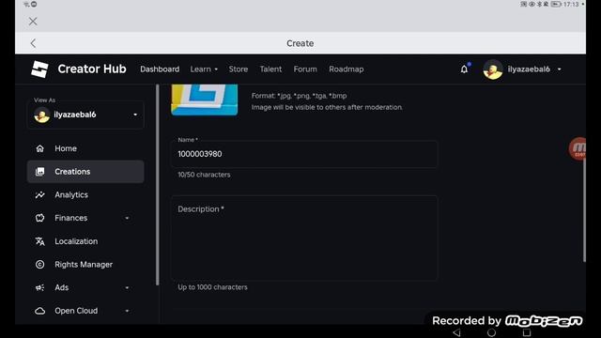Click the Finances piggy bank icon

tap(39, 218)
